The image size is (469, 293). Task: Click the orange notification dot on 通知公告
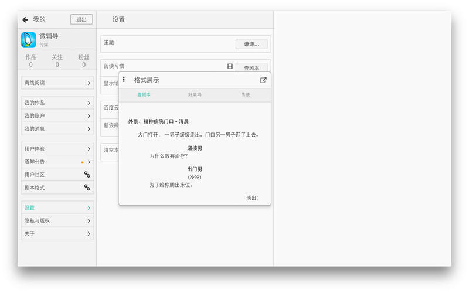82,162
